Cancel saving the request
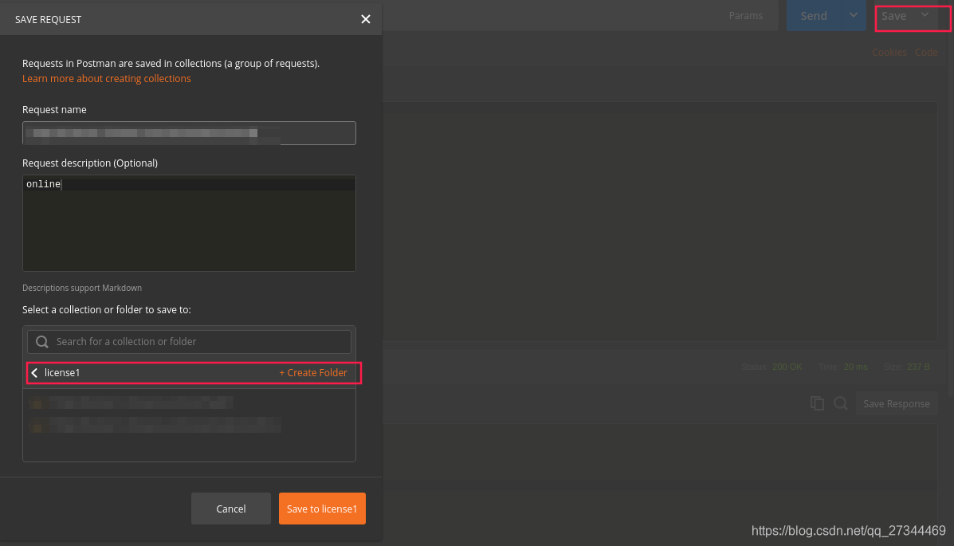Image resolution: width=954 pixels, height=546 pixels. (x=230, y=509)
